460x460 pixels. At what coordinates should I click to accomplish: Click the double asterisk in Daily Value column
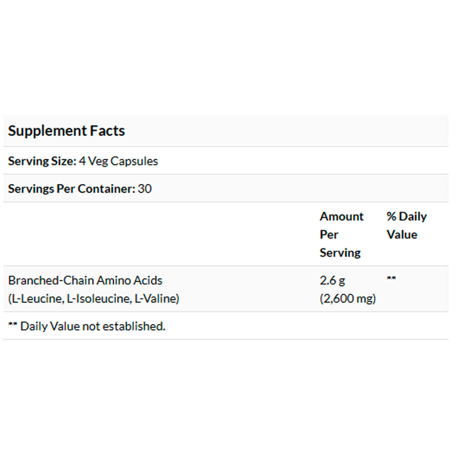(x=391, y=279)
